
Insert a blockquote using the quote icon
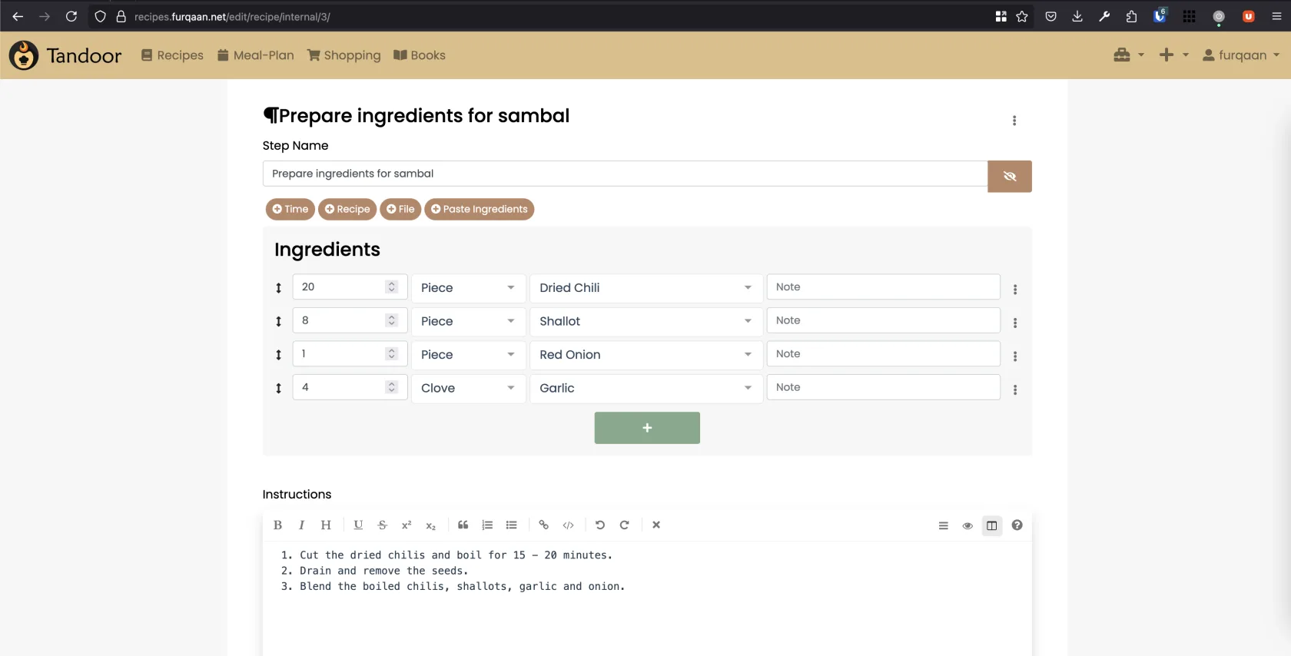pyautogui.click(x=463, y=525)
